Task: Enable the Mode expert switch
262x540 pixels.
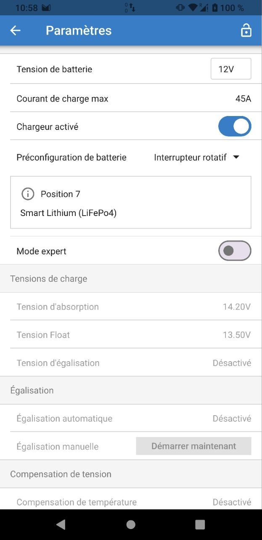Action: click(234, 251)
